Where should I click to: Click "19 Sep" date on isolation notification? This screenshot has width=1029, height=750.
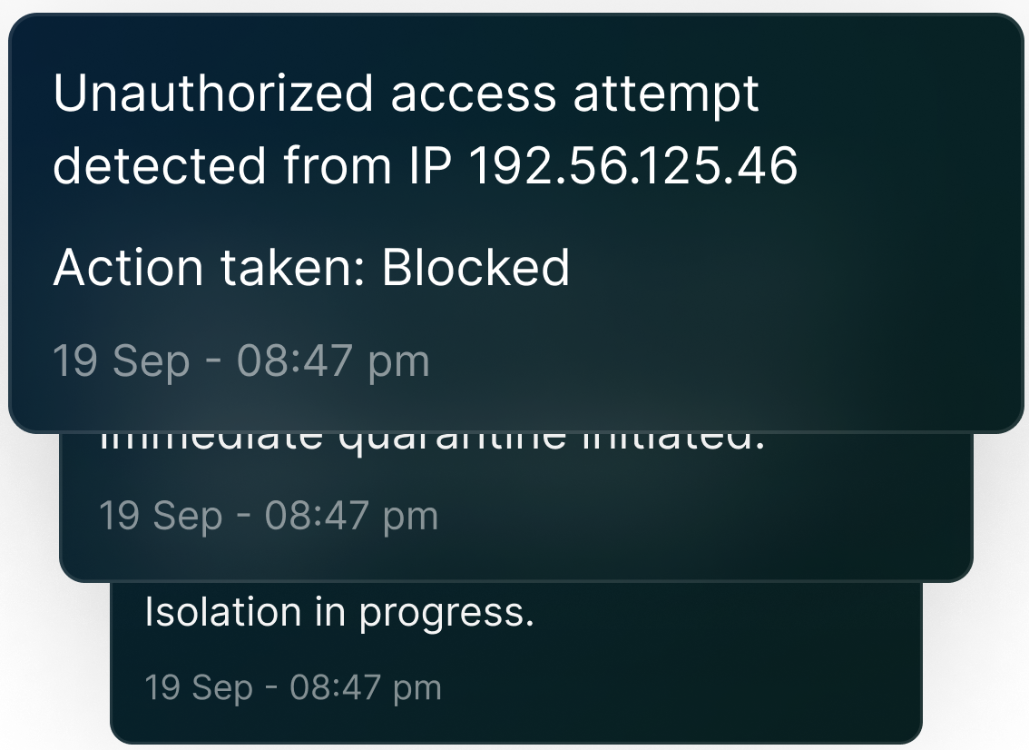[x=200, y=687]
